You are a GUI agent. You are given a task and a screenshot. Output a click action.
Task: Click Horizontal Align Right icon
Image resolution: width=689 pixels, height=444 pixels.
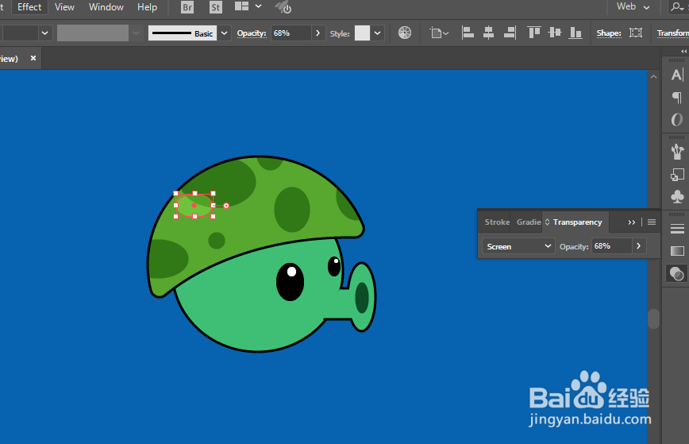click(510, 33)
